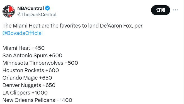This screenshot has width=184, height=104.
Task: Follow the @BovadaOfficial mention link
Action: click(x=23, y=33)
